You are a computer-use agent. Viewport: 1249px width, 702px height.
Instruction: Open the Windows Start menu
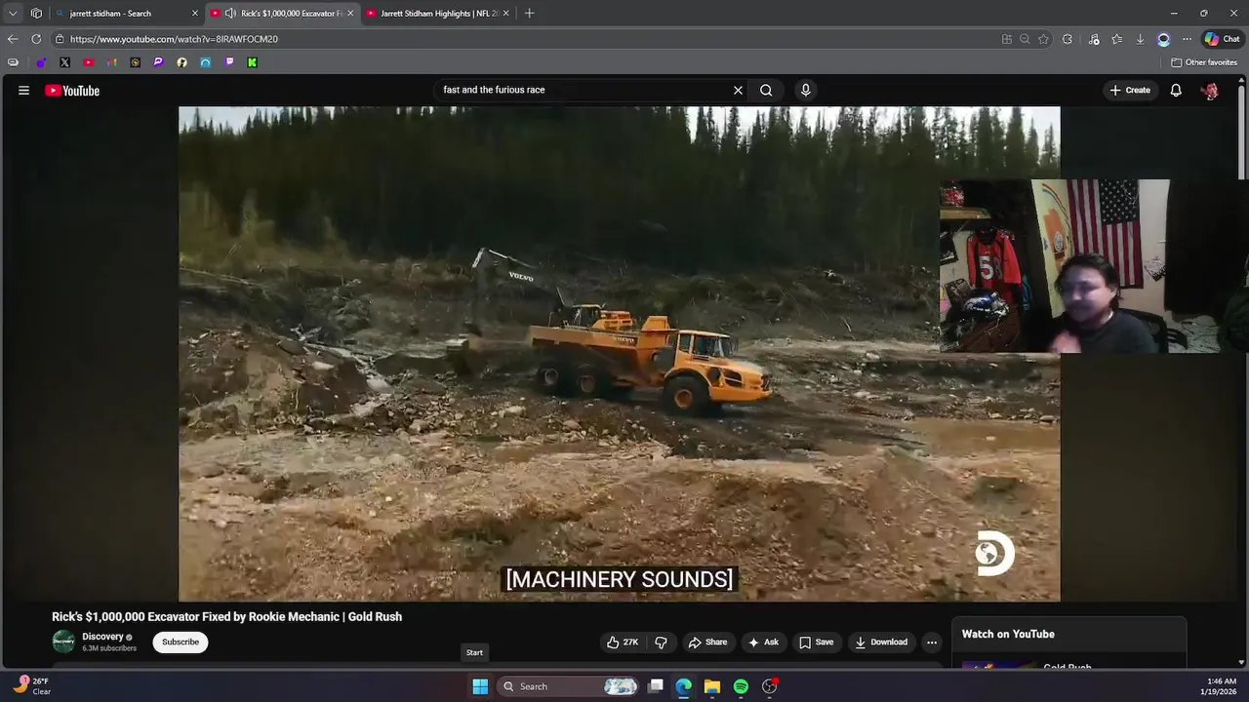click(x=480, y=686)
